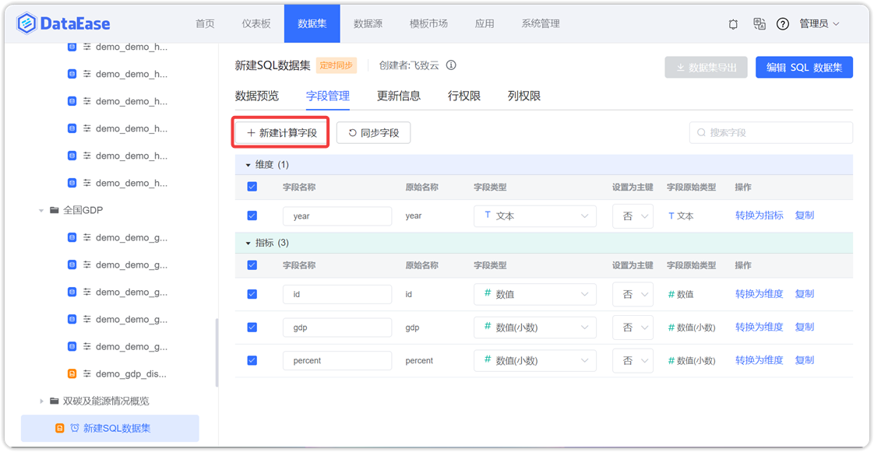Click the 全国GDP folder icon

54,210
